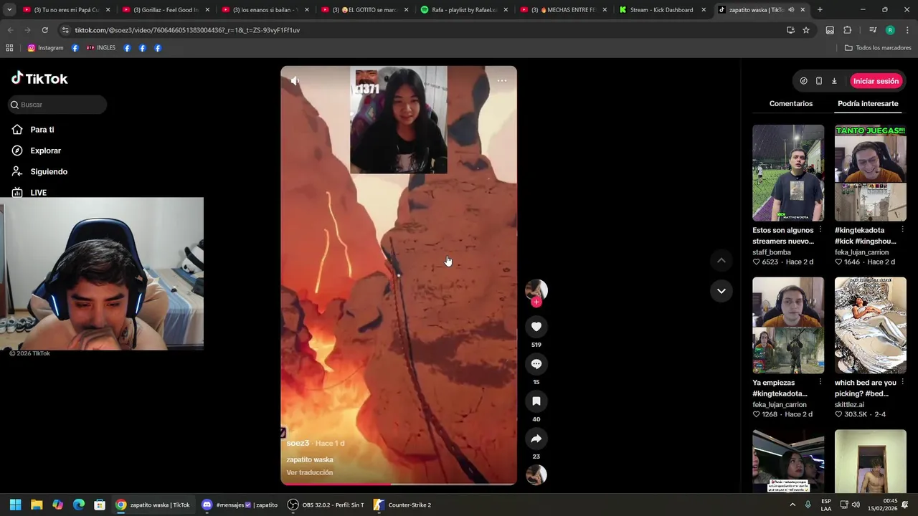Open the tab search dropdown arrow
Viewport: 918px width, 516px height.
click(x=9, y=10)
